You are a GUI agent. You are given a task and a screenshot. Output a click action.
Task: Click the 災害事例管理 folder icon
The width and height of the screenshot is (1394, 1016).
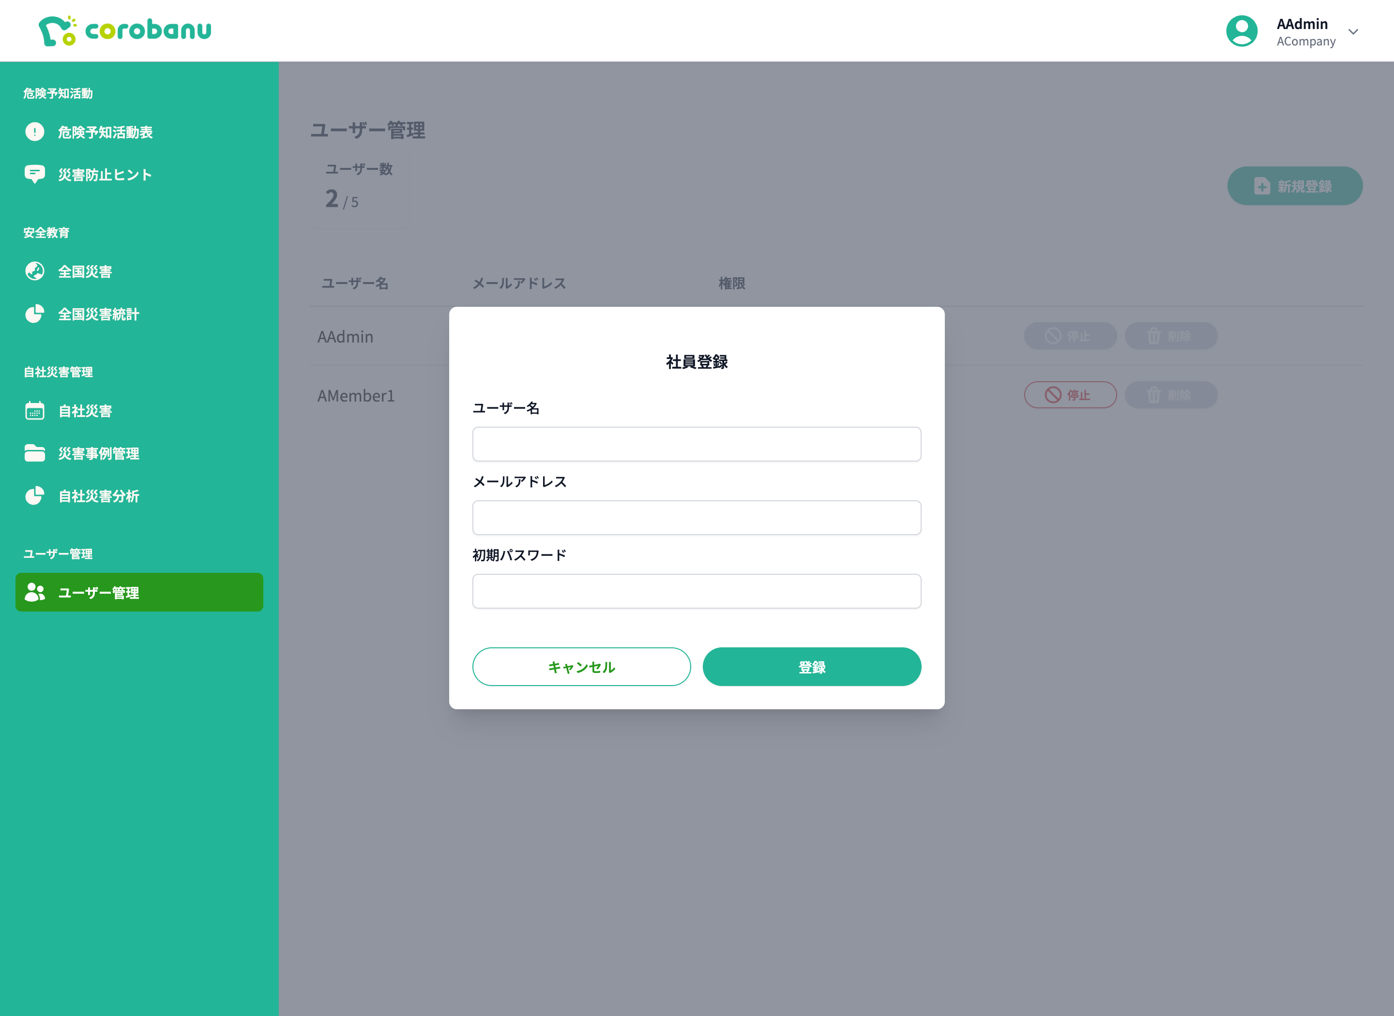(x=34, y=453)
